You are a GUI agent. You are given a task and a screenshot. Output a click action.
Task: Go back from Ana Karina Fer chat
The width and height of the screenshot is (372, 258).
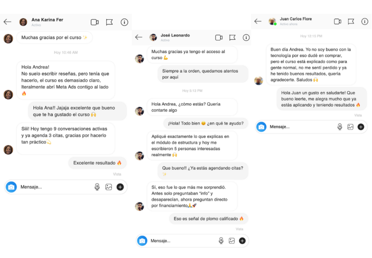(x=7, y=22)
